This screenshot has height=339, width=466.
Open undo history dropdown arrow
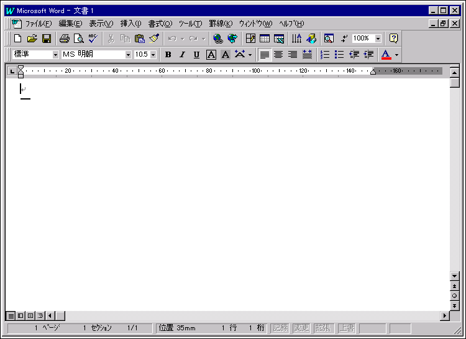(x=183, y=39)
